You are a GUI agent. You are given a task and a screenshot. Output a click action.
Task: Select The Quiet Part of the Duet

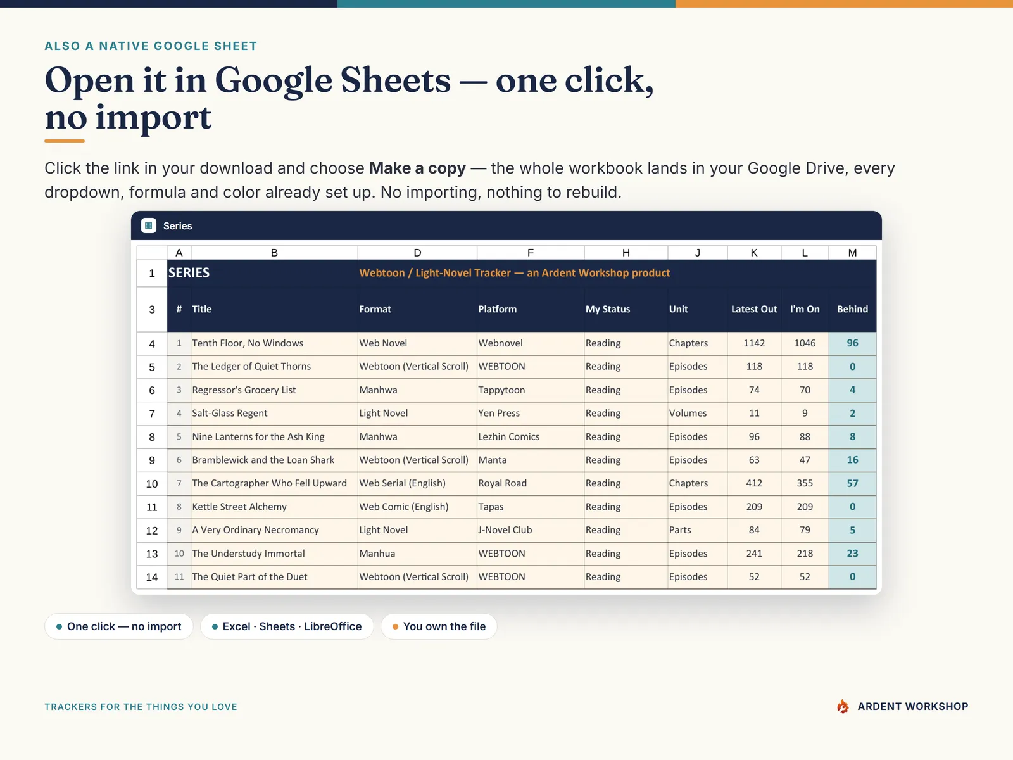click(x=274, y=577)
